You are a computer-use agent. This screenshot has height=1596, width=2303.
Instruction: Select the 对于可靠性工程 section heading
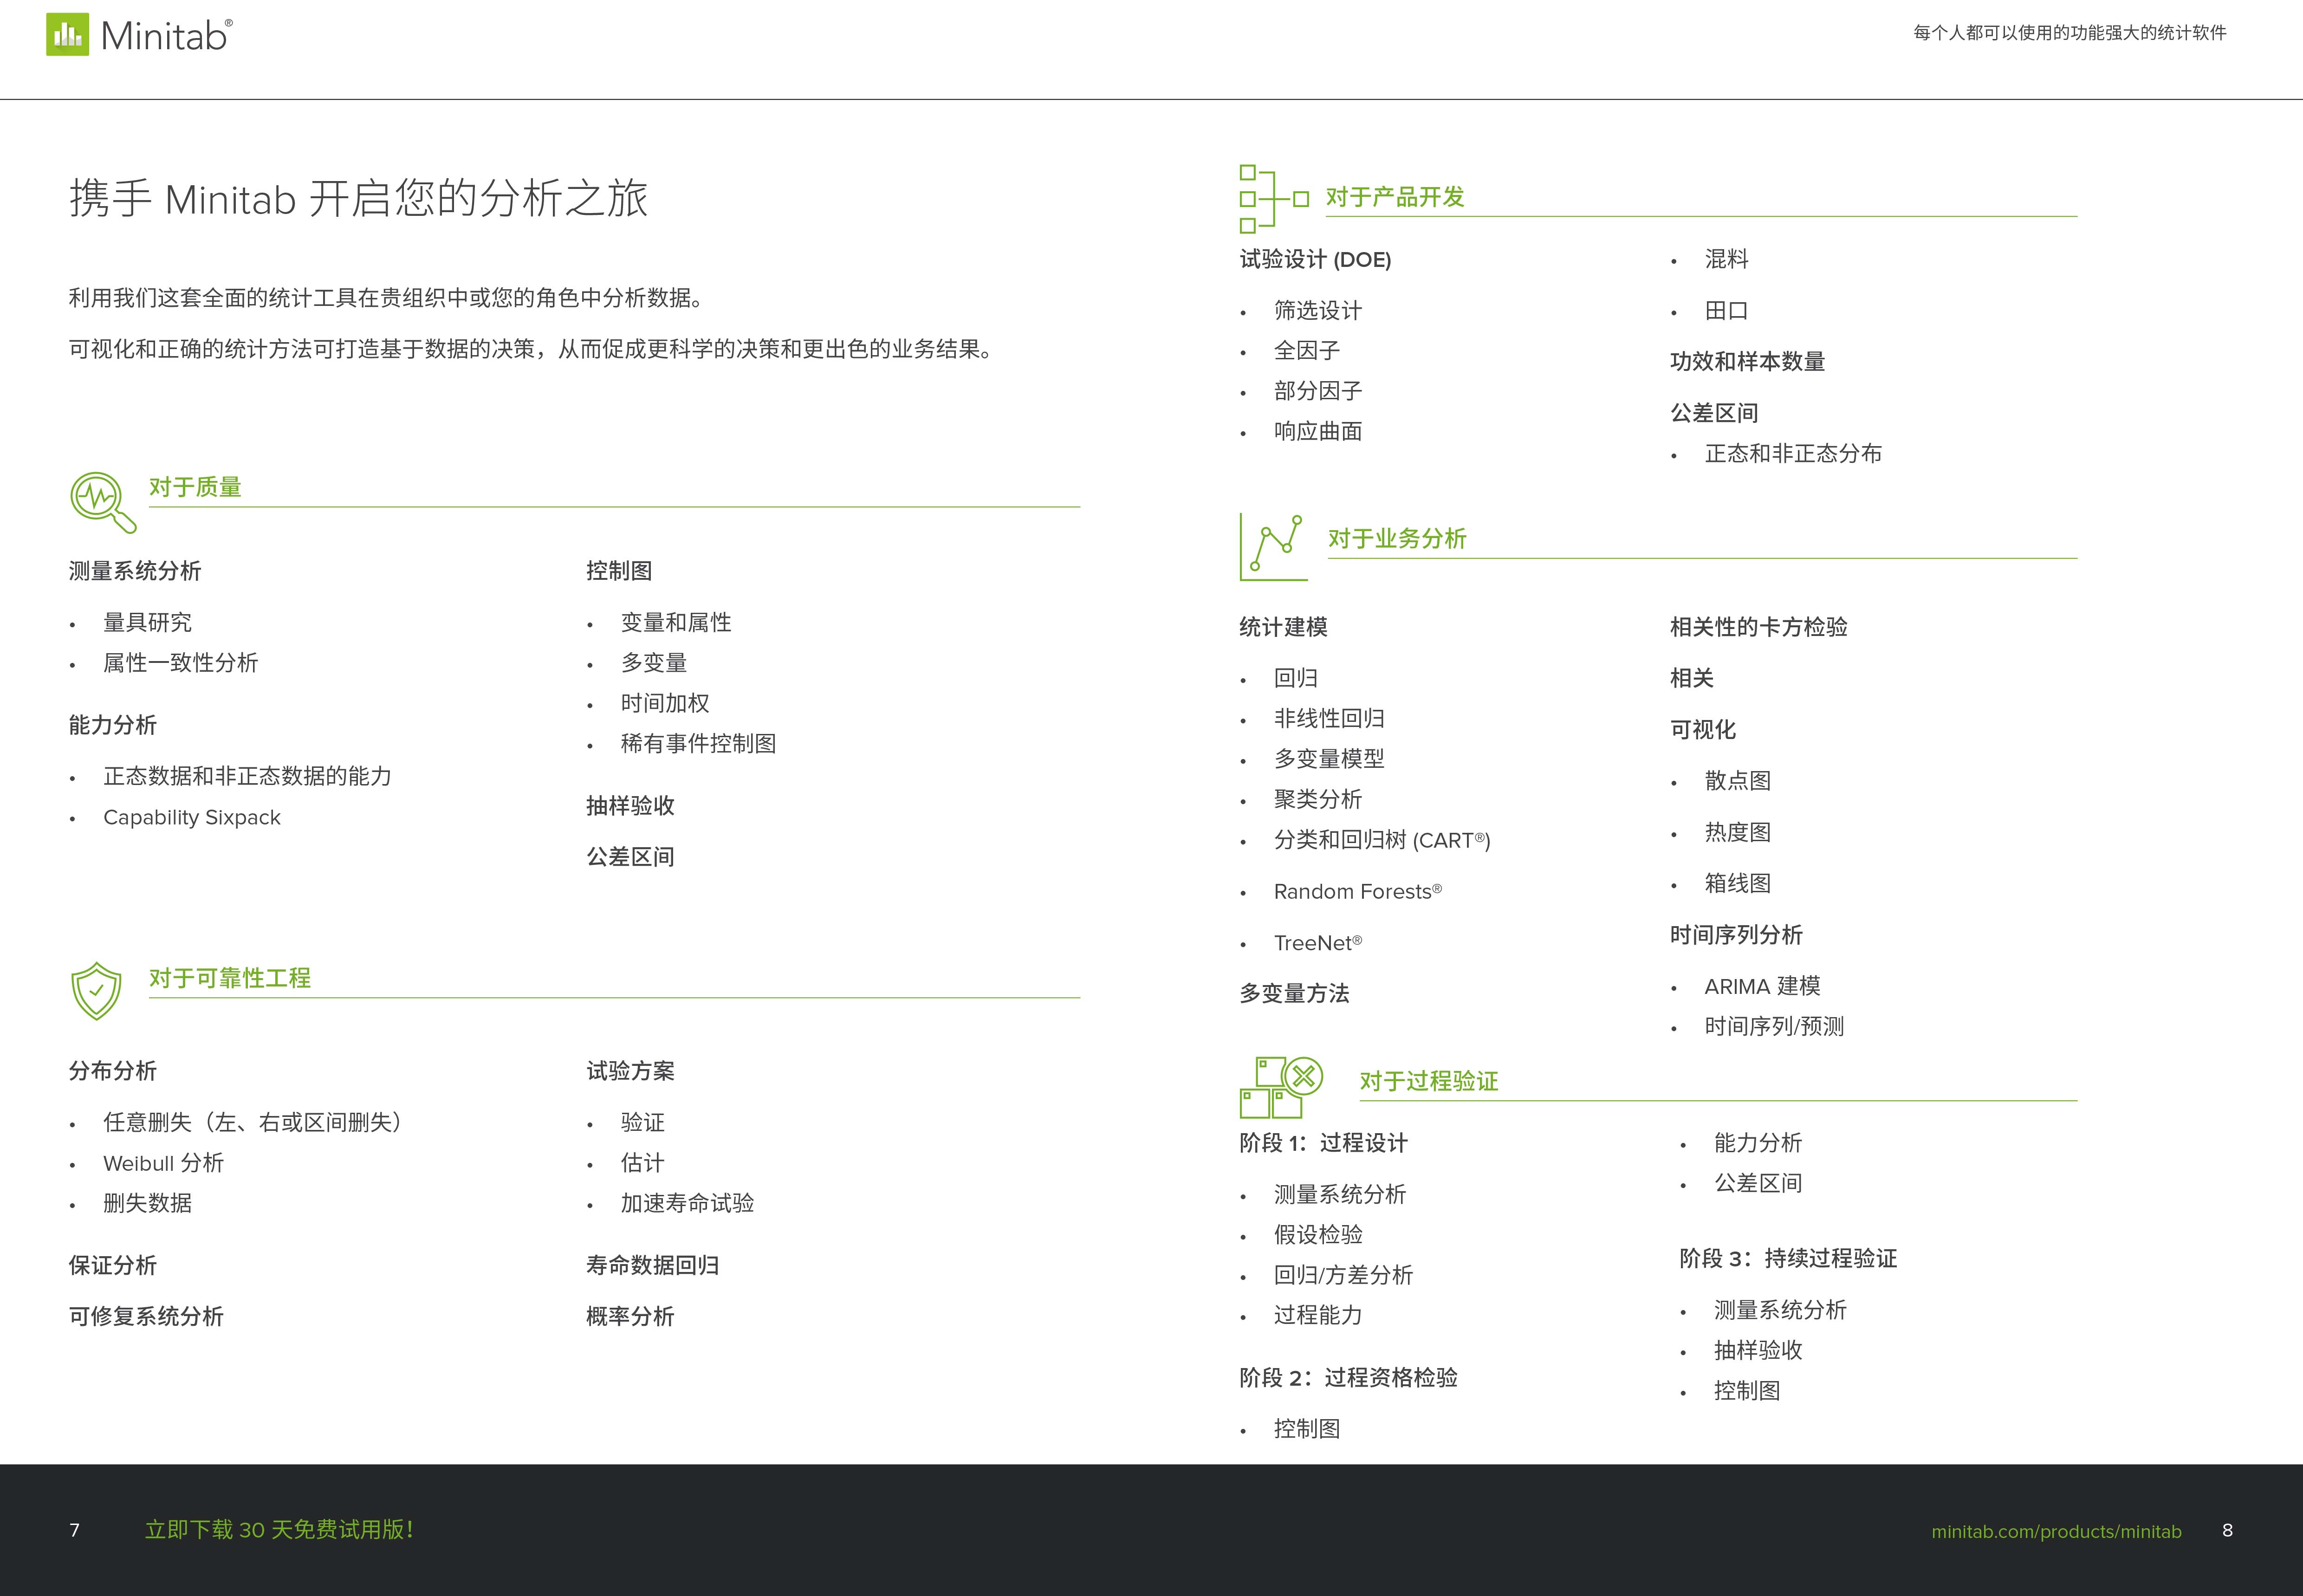pyautogui.click(x=230, y=978)
